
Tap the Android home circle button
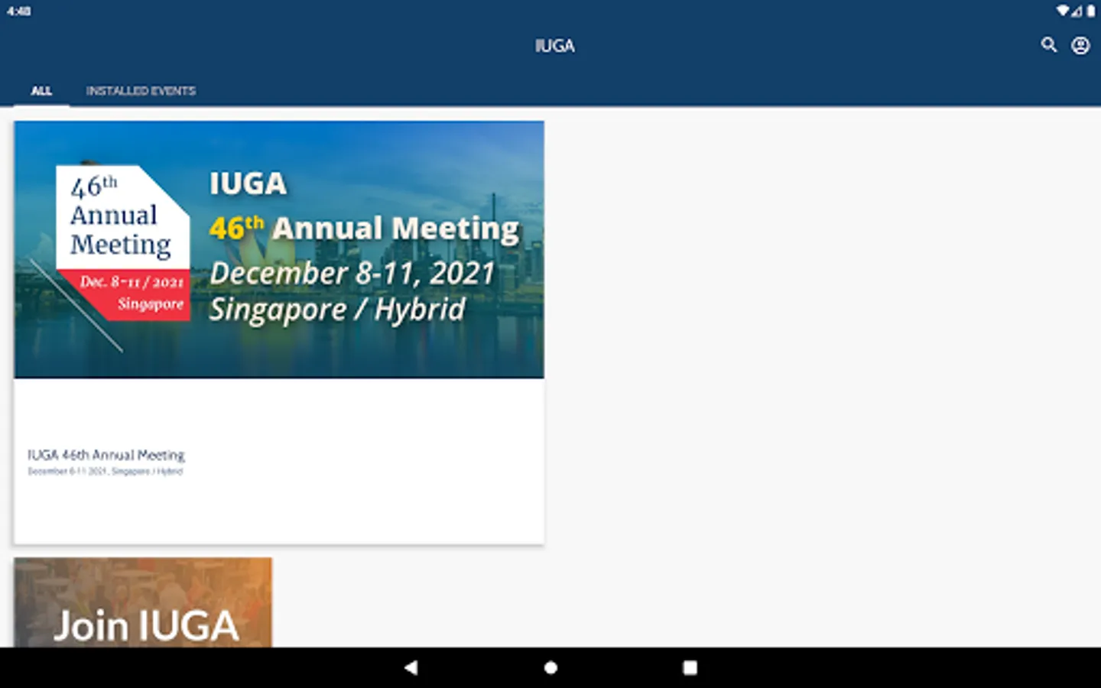coord(550,667)
